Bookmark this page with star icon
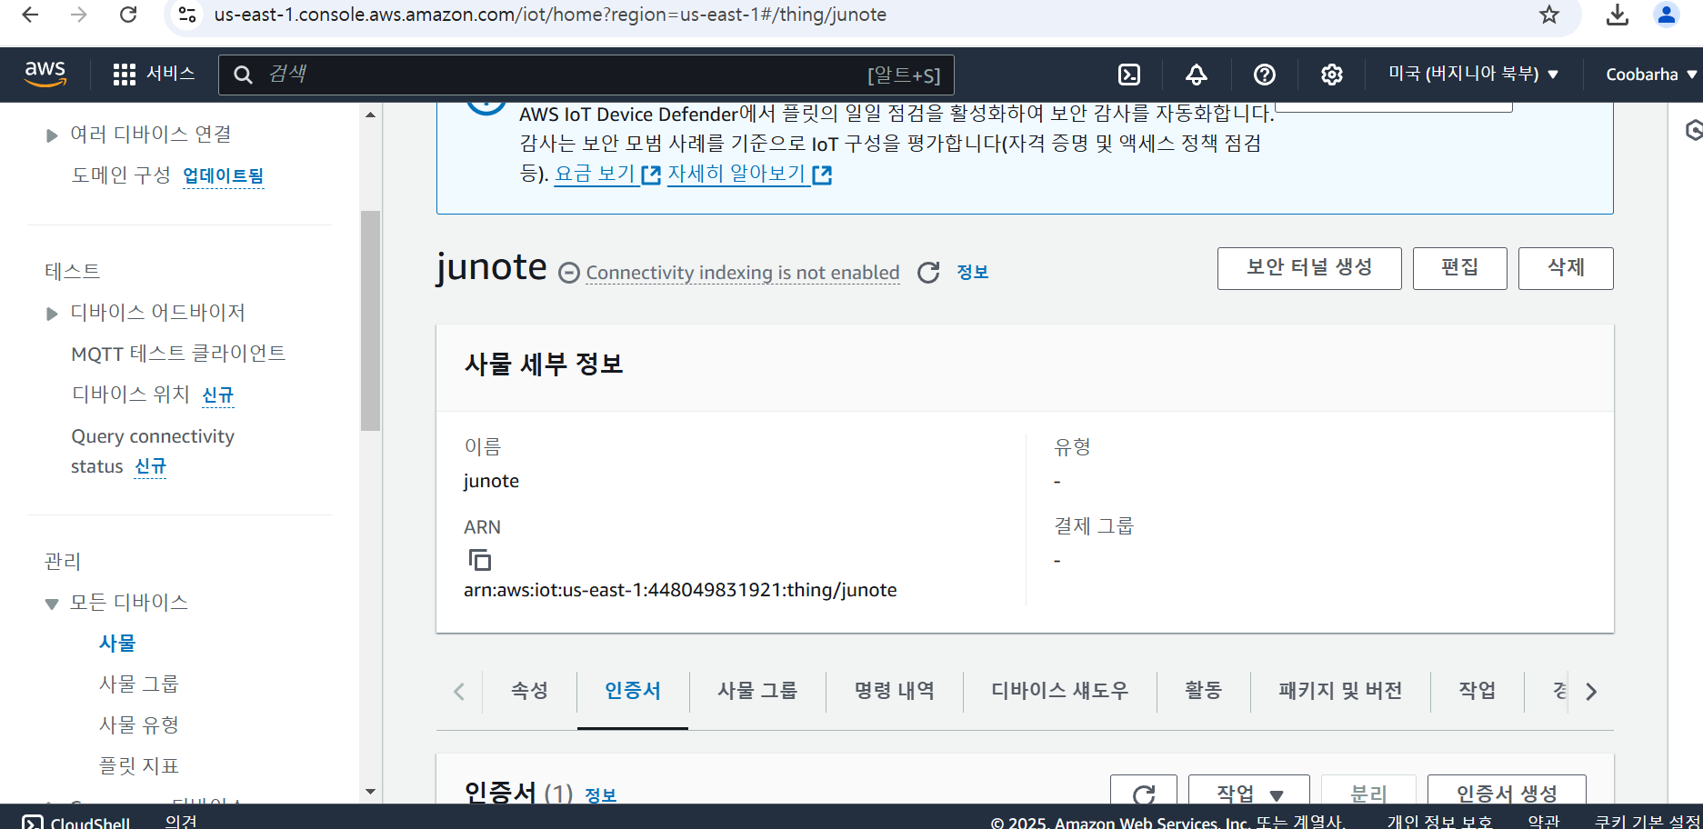 pos(1549,15)
